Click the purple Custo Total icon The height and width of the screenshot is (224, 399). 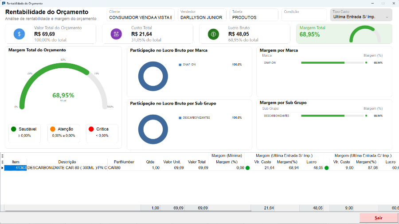116,34
